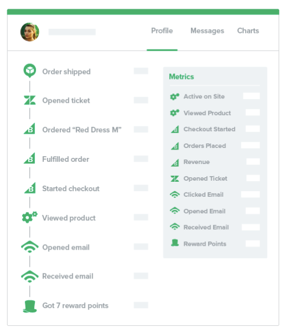The image size is (289, 333).
Task: Click the hat icon beside Reward Points metric
Action: click(x=175, y=243)
